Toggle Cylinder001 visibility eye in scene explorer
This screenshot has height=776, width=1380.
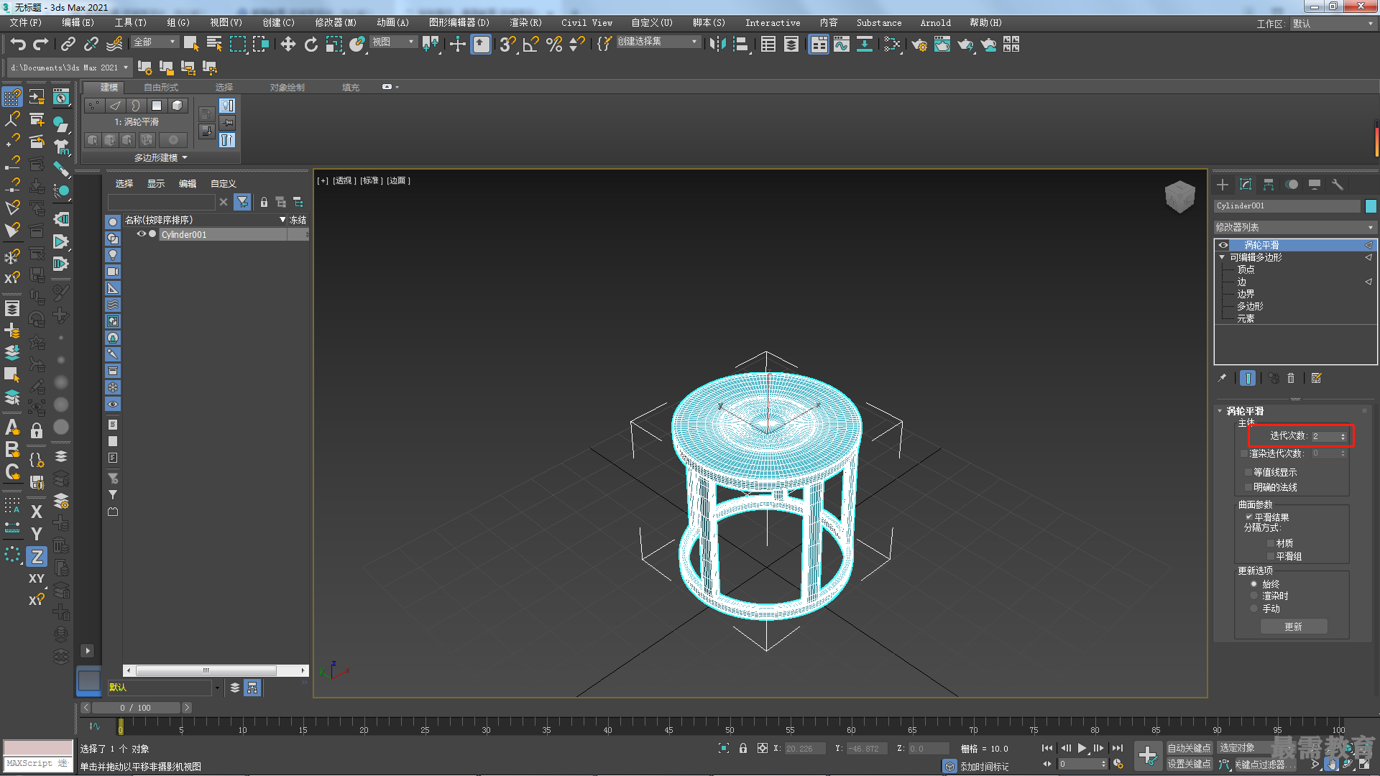142,234
